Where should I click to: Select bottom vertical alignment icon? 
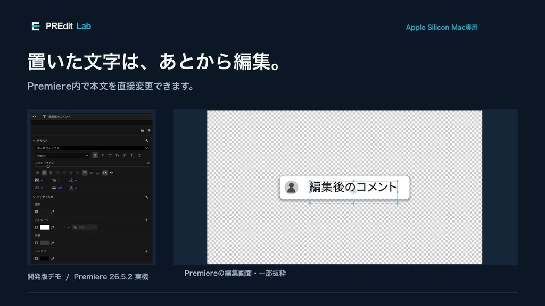click(98, 173)
